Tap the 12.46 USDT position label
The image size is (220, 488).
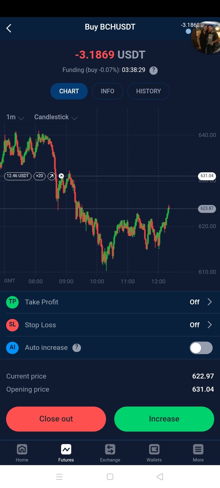pos(18,176)
